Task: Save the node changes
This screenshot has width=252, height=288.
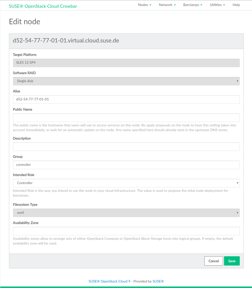Action: click(232, 261)
